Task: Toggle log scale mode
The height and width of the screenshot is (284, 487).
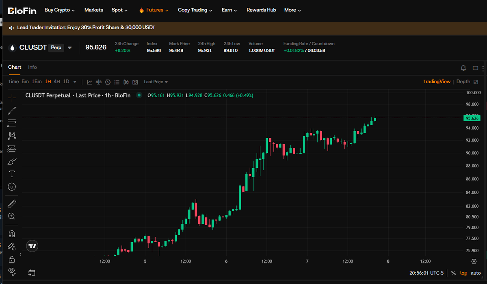Action: point(463,273)
